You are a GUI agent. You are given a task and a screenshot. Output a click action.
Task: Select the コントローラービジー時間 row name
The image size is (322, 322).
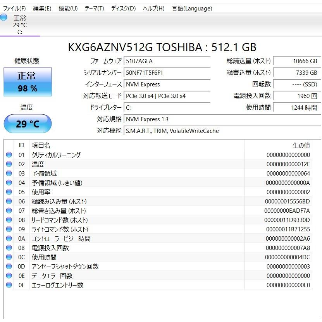tap(61, 239)
